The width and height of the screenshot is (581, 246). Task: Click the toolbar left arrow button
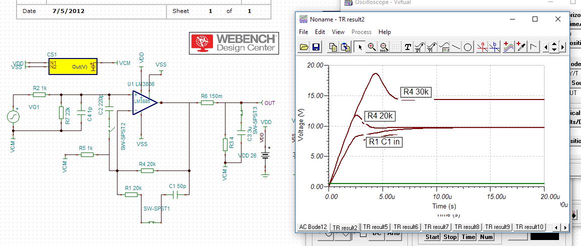coord(546,47)
